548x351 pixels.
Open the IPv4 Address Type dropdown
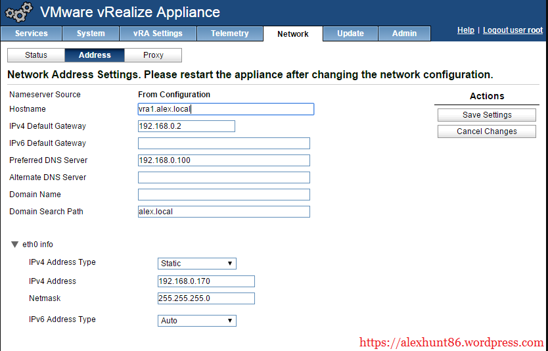tap(196, 264)
